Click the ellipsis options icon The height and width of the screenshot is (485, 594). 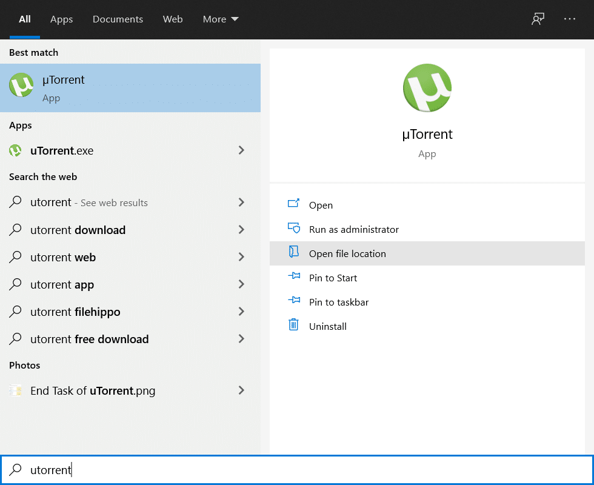(x=569, y=19)
